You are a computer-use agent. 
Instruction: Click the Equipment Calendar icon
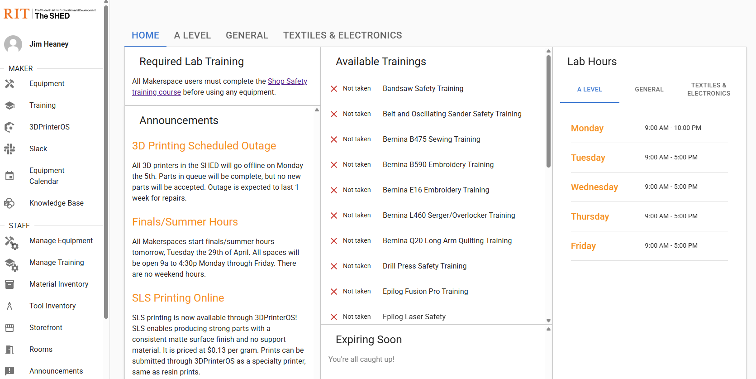10,176
